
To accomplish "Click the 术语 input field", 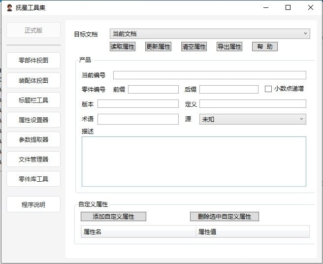I will point(138,119).
